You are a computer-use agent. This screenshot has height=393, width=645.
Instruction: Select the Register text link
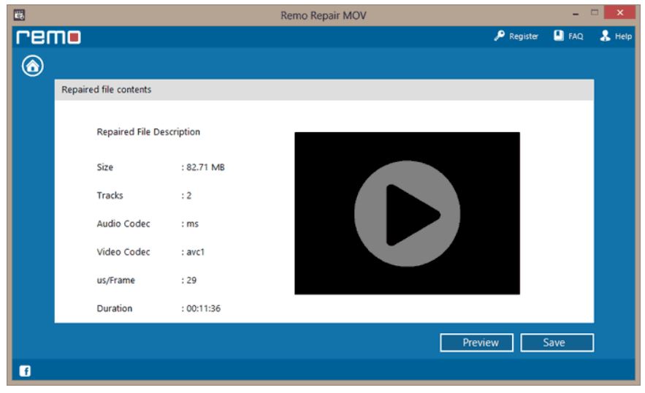coord(526,36)
